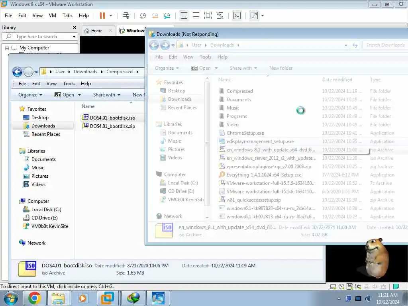Open the stretch display dropdown arrow
The width and height of the screenshot is (408, 306).
click(263, 16)
